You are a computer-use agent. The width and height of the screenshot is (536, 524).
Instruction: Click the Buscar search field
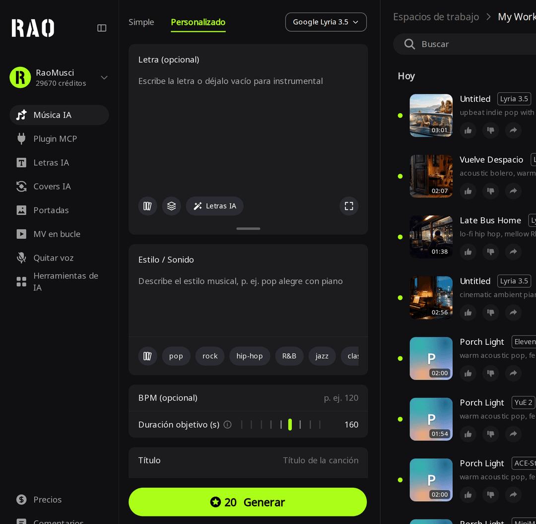tap(465, 44)
